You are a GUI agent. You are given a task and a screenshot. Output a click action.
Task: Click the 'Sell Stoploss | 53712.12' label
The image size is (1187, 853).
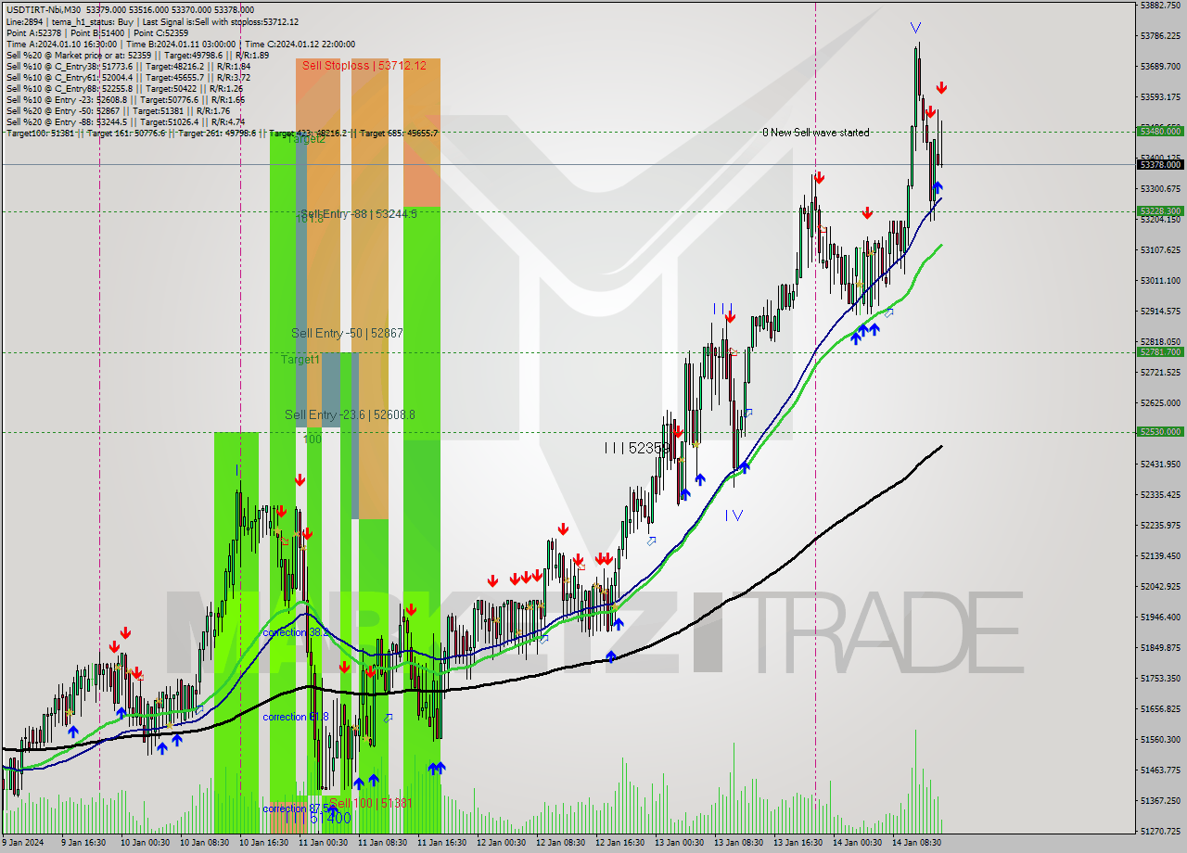click(x=364, y=65)
